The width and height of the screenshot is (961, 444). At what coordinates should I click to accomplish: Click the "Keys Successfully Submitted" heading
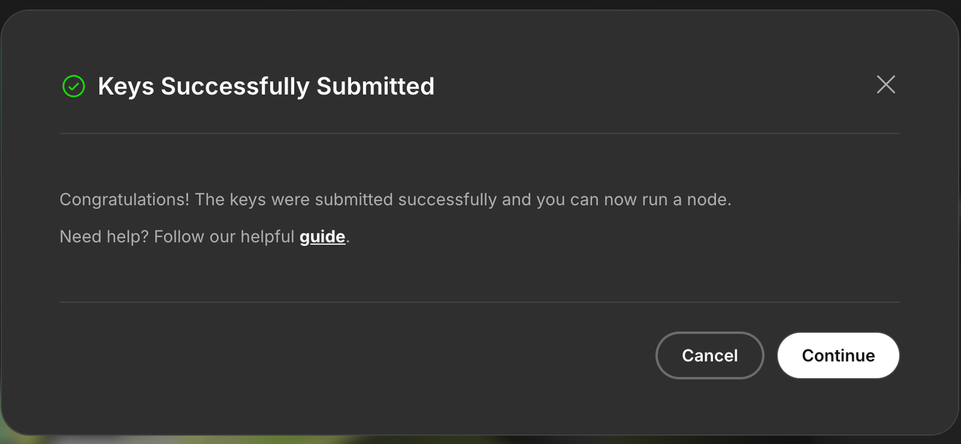coord(266,86)
